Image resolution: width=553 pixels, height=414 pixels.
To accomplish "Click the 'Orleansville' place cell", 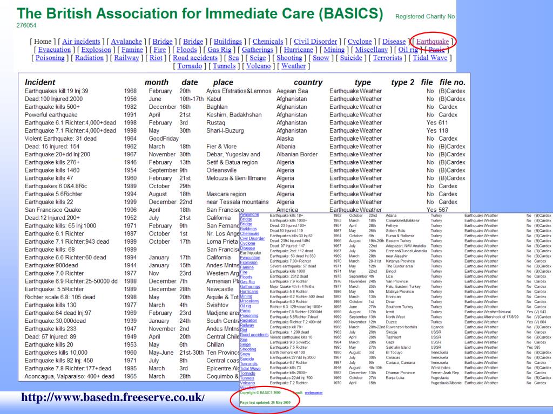I will tap(221, 170).
